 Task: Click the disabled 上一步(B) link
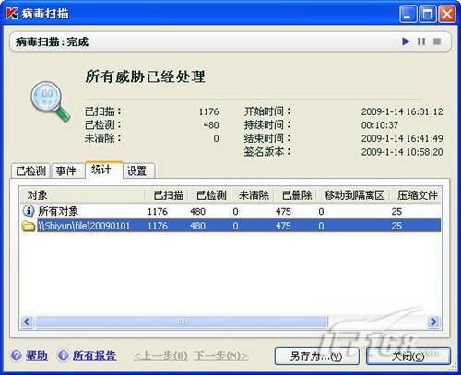tap(160, 356)
